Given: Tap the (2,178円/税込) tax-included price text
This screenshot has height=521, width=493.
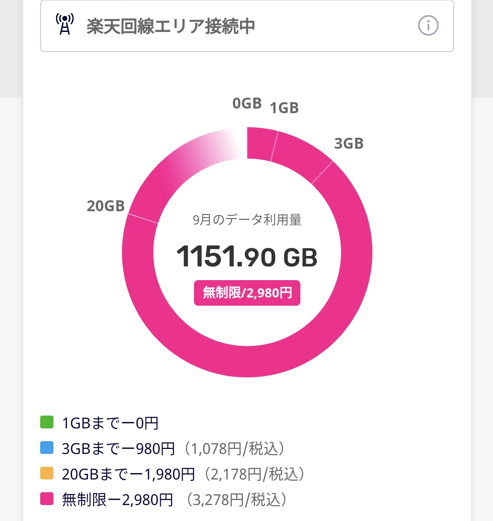Looking at the screenshot, I should click(x=255, y=474).
